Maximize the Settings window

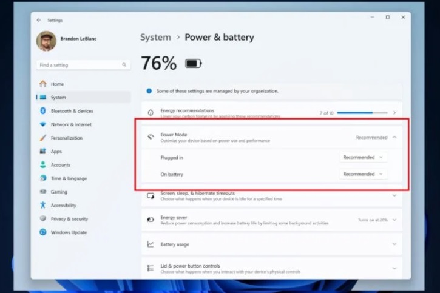388,18
